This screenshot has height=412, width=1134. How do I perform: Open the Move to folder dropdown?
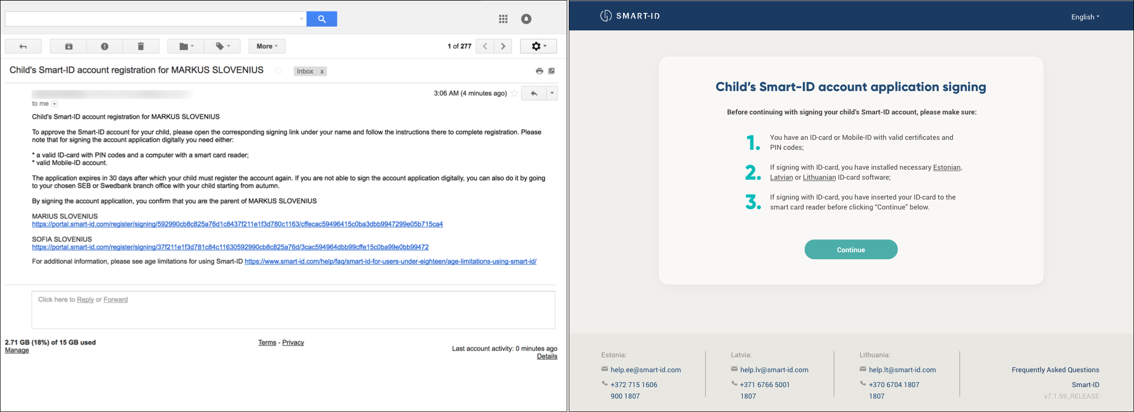click(x=186, y=46)
